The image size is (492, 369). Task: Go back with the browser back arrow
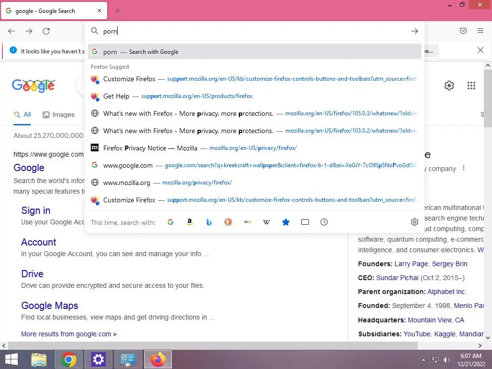point(12,31)
